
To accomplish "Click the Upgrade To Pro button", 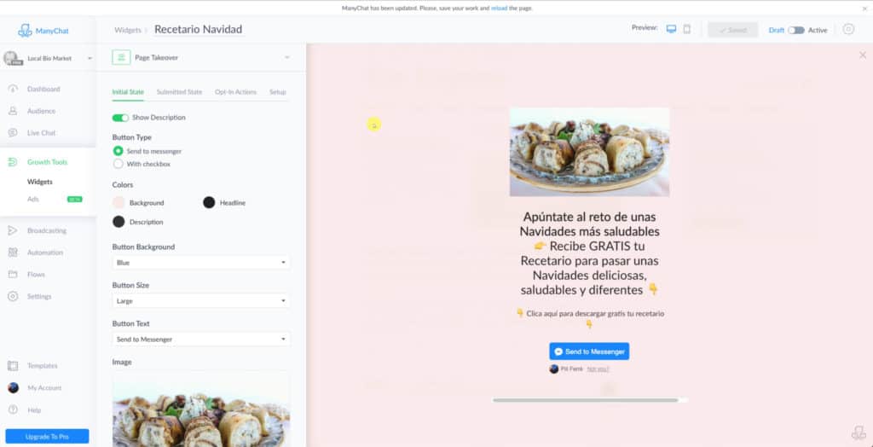I will 48,437.
